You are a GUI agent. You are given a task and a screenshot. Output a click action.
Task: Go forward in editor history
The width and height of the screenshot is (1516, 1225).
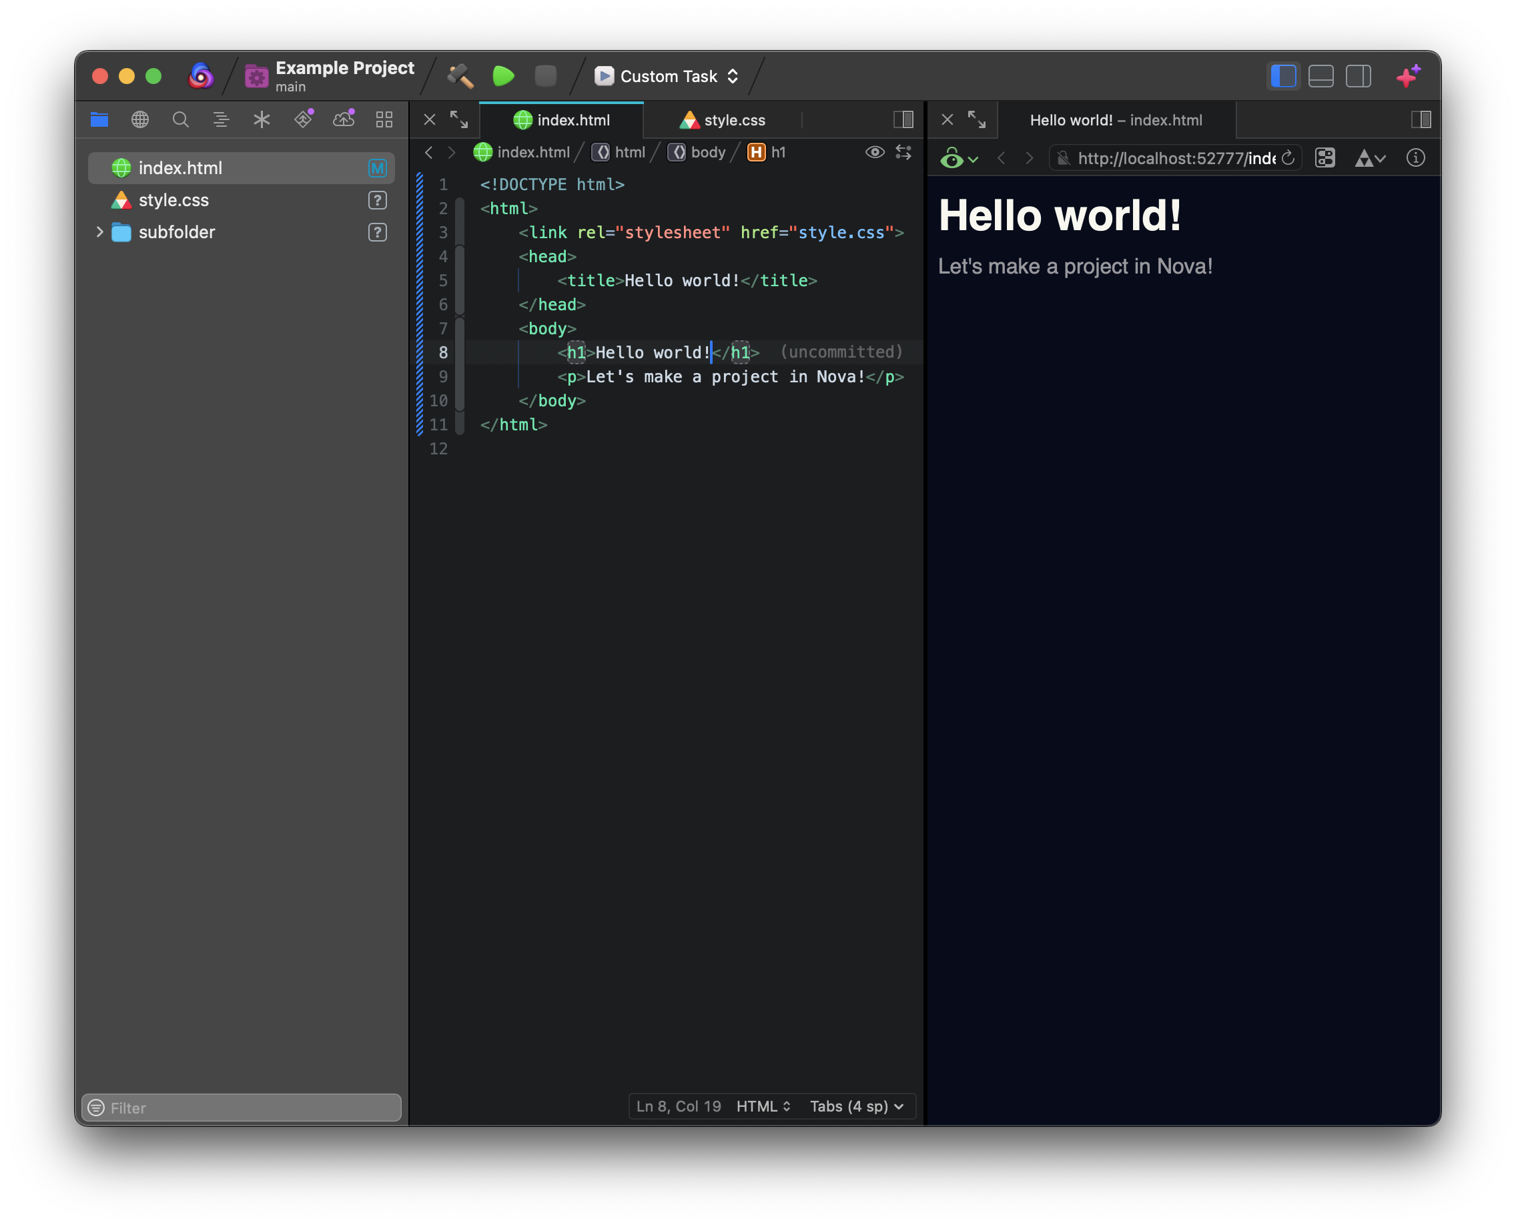point(452,152)
